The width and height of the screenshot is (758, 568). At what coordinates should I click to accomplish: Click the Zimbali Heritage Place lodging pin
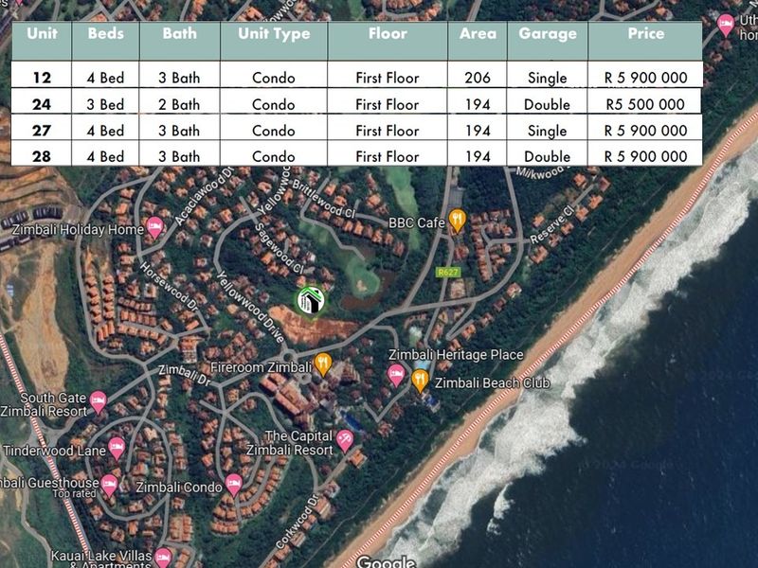tap(396, 375)
